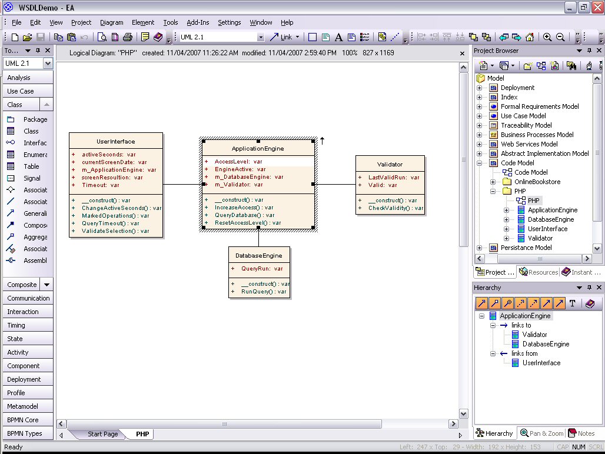Open Metamodel toolbox section
605x454 pixels.
click(x=28, y=406)
